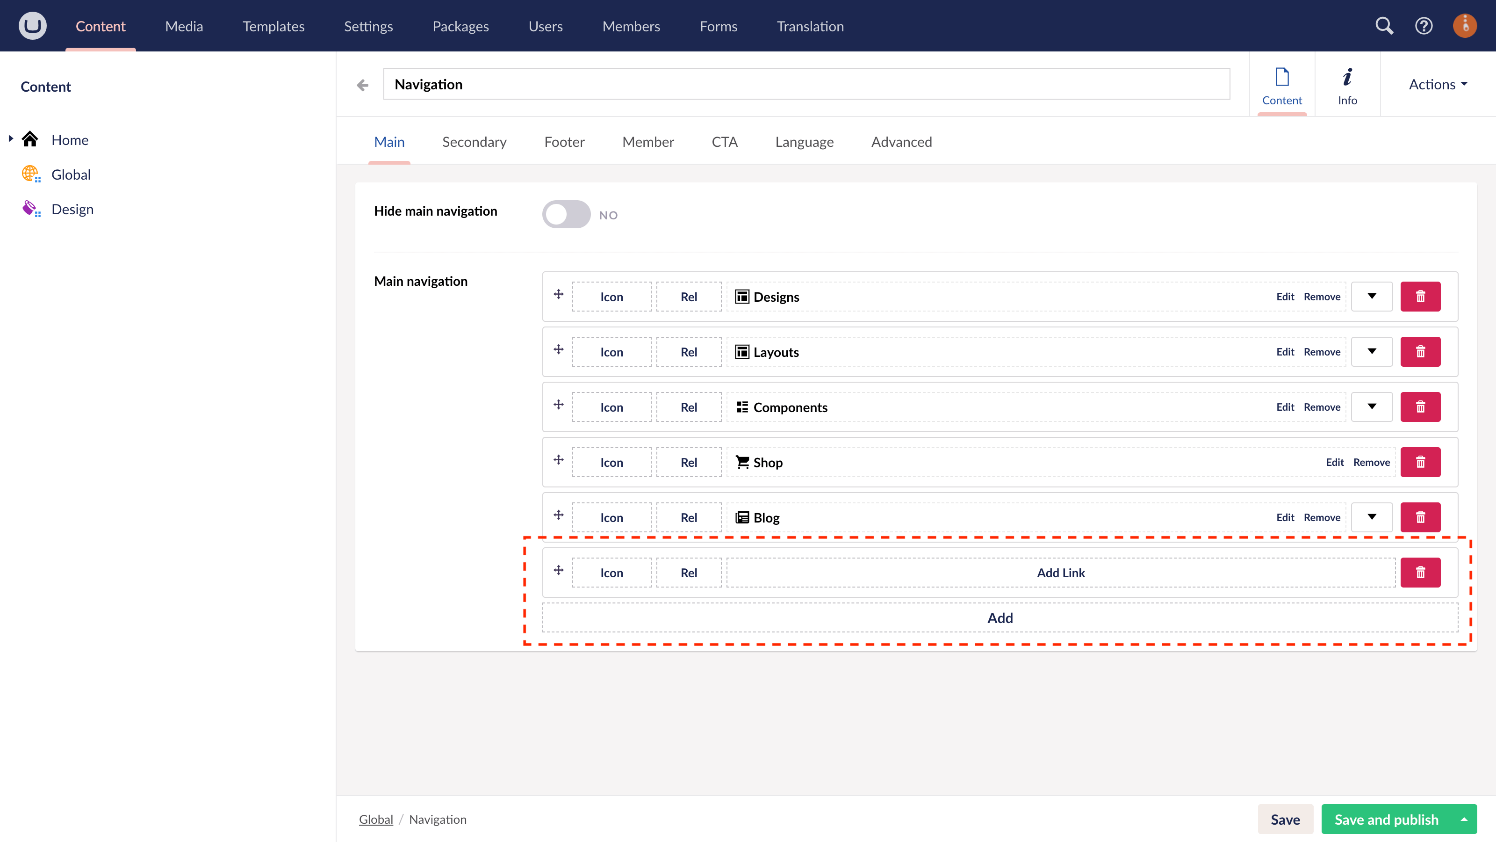Viewport: 1496px width, 842px height.
Task: Click the Design paint icon
Action: [30, 208]
